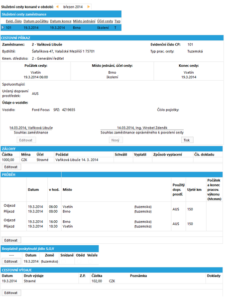Click 'Stravné' purpose in ZÁLOHY table

pyautogui.click(x=42, y=160)
